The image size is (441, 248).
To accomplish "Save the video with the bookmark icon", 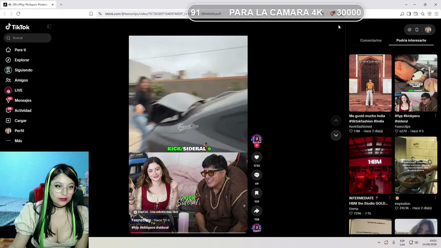I will pyautogui.click(x=257, y=193).
